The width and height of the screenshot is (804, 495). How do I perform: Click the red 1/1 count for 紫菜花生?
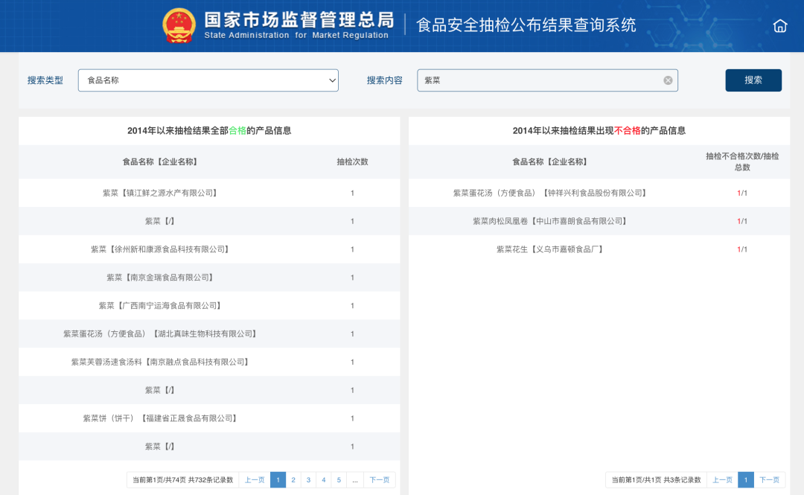[x=741, y=249]
